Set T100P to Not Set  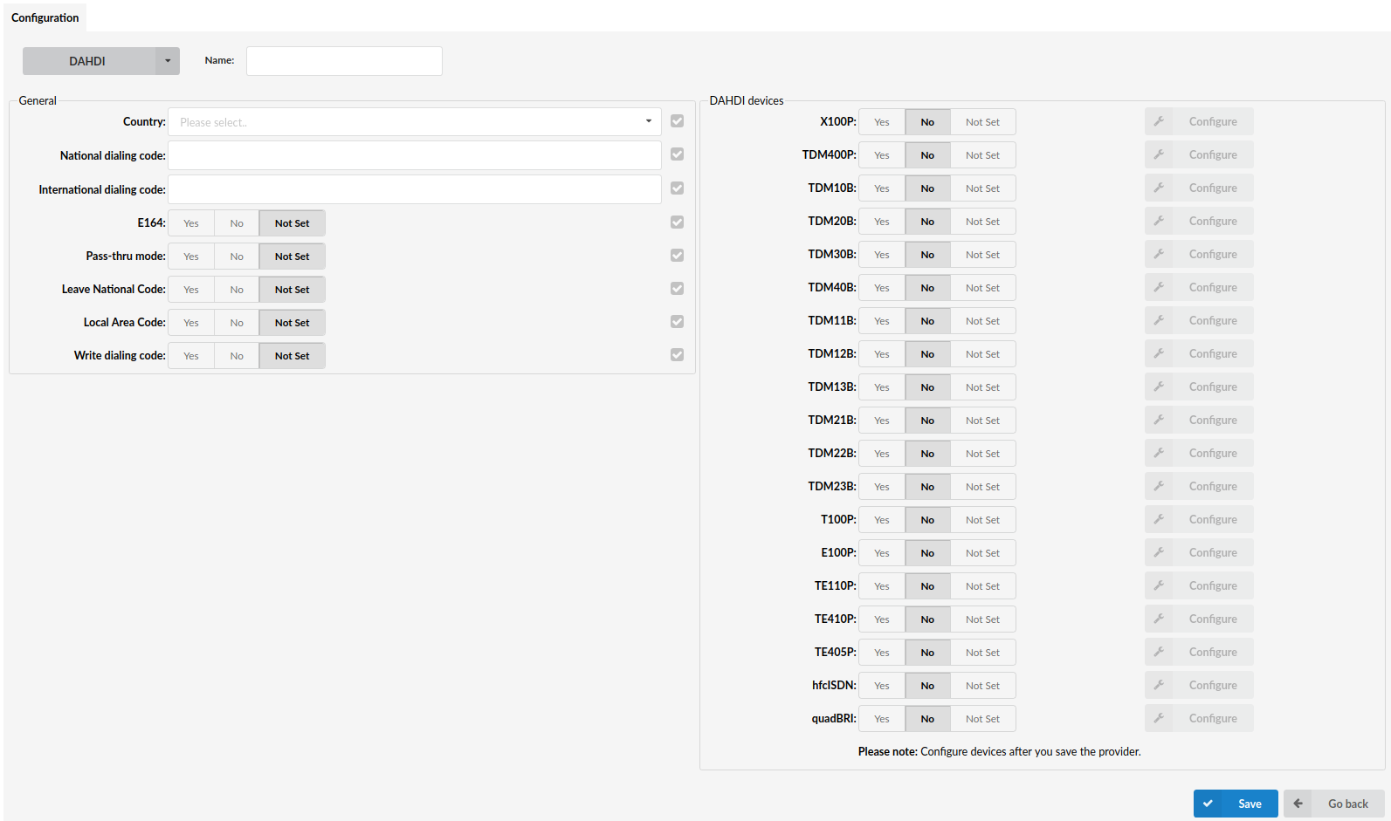(982, 520)
